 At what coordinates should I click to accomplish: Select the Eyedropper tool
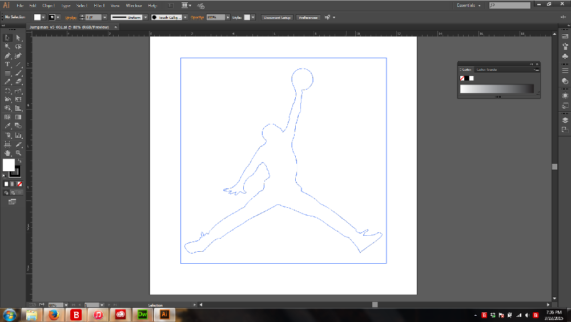point(7,126)
